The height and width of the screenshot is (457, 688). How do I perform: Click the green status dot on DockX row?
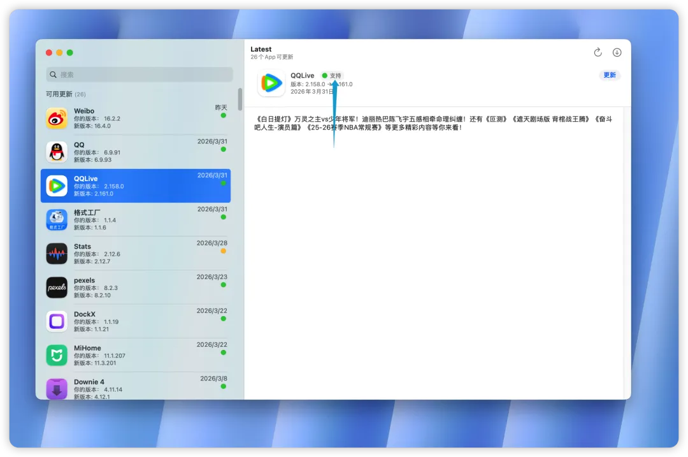click(x=224, y=319)
